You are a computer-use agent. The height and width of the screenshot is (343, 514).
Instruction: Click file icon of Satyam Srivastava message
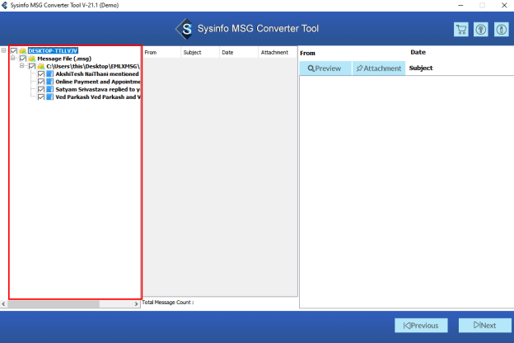(49, 89)
